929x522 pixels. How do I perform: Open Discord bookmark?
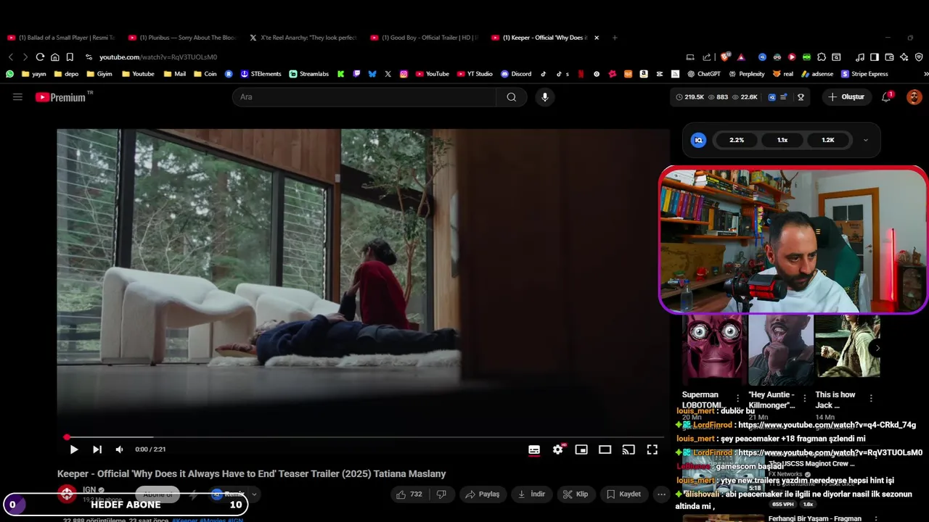click(516, 74)
